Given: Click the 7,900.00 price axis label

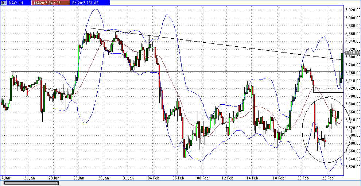Looking at the screenshot, I should (352, 18).
